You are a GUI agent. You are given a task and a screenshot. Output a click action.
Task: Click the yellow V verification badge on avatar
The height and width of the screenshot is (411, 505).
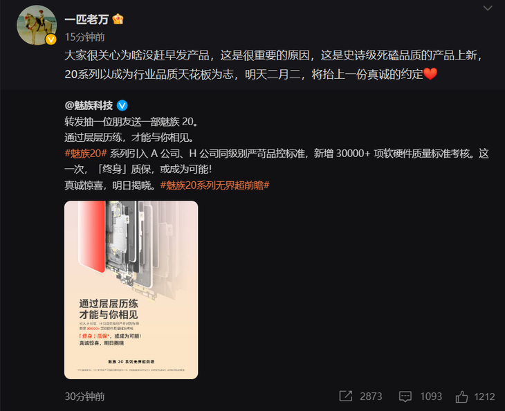(51, 39)
